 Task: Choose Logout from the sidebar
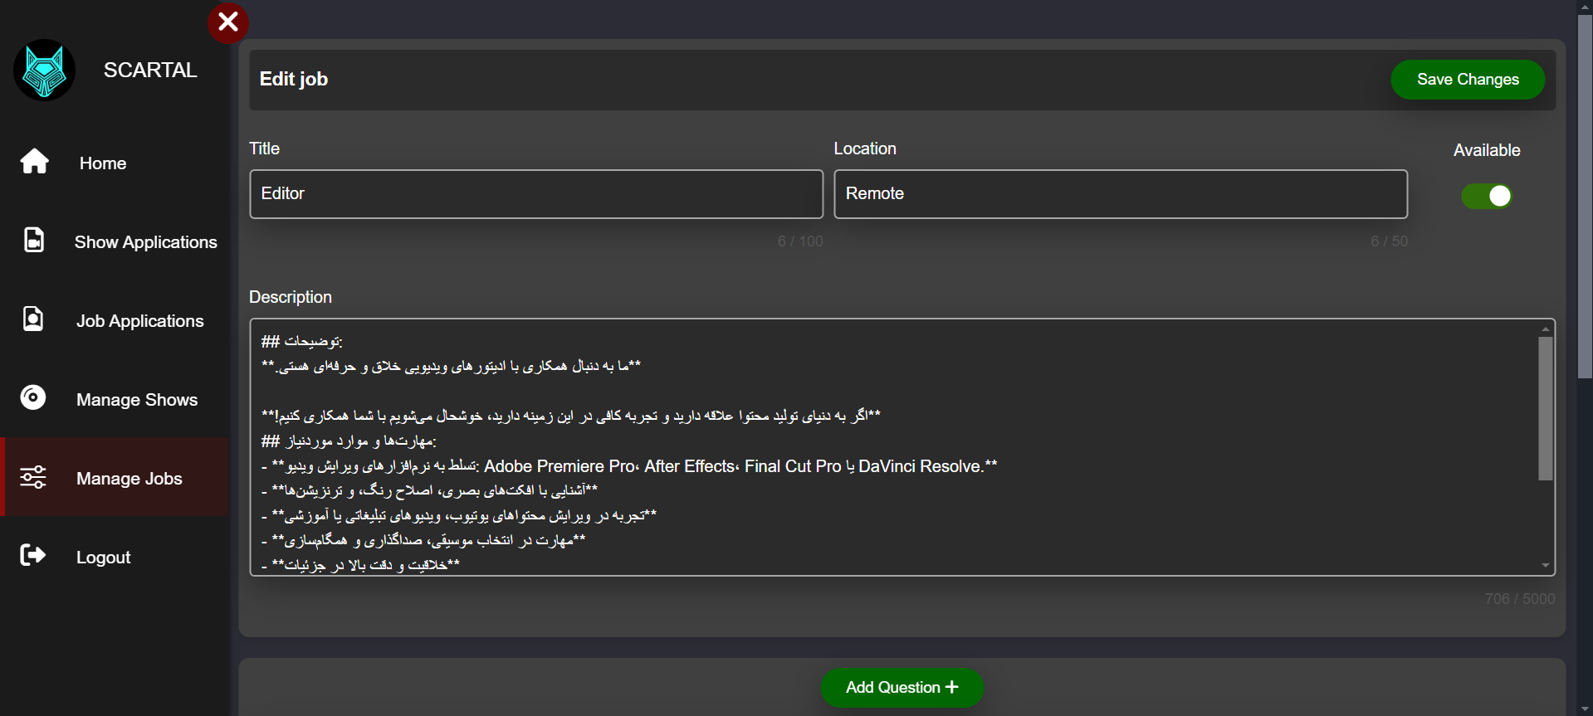pyautogui.click(x=115, y=557)
